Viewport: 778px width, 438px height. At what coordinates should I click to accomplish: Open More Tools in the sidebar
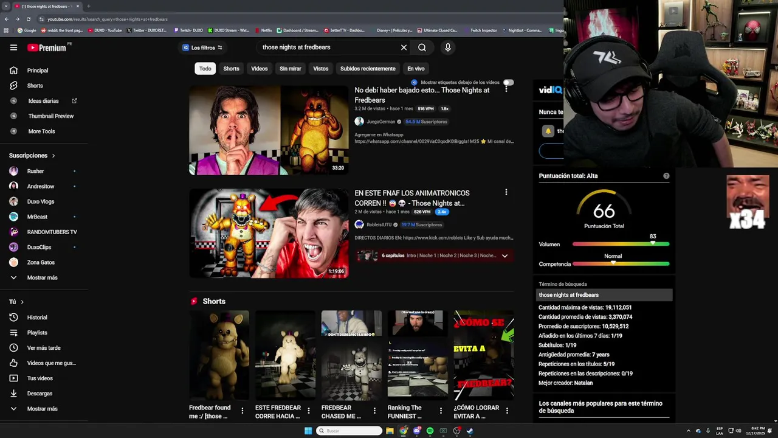(41, 131)
